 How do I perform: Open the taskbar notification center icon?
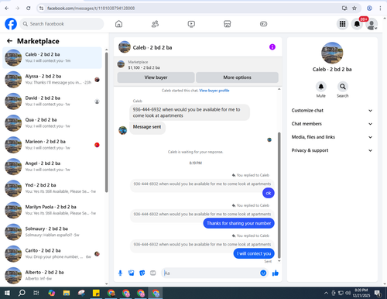coord(378,293)
